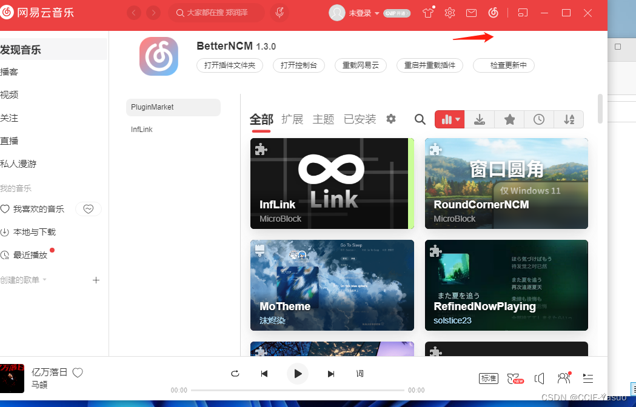Show lyrics via 词 icon
The height and width of the screenshot is (407, 636).
(x=360, y=374)
